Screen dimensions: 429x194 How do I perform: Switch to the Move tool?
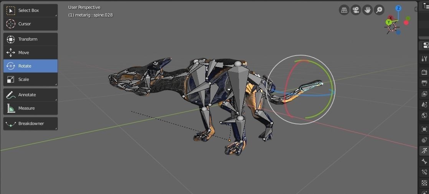(x=30, y=53)
